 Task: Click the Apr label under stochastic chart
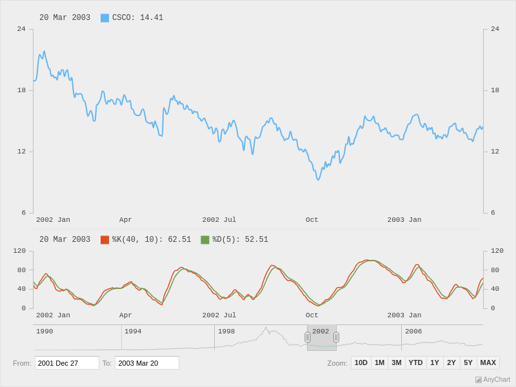[125, 315]
